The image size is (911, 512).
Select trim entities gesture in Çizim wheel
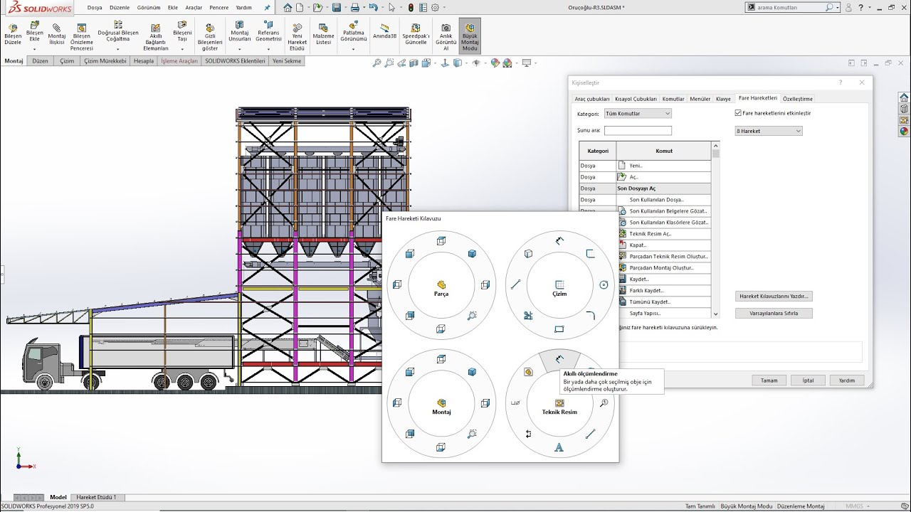pos(528,315)
